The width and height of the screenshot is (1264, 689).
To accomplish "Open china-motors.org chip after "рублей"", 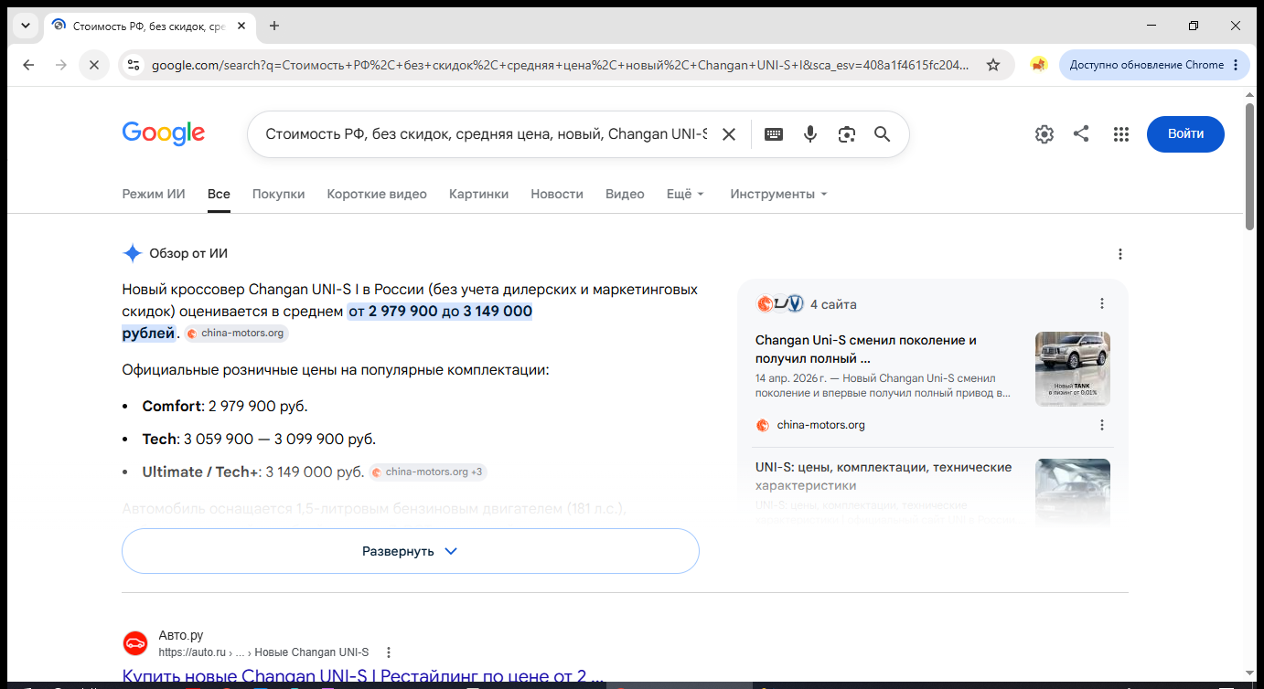I will [236, 334].
